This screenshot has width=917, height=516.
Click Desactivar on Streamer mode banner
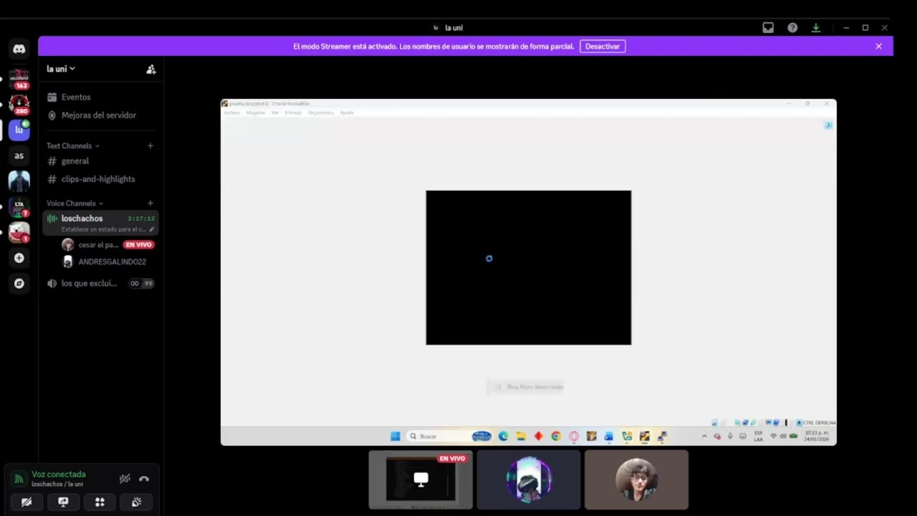tap(602, 46)
